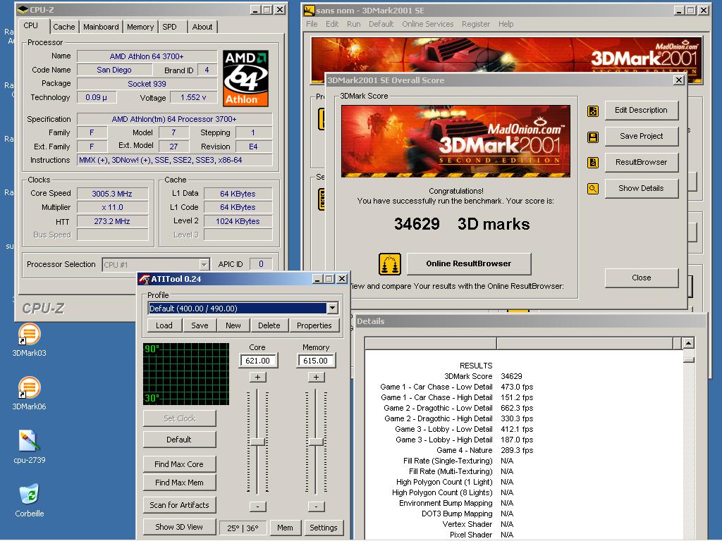The height and width of the screenshot is (541, 722).
Task: Select the CPU tab in CPU-Z
Action: tap(31, 26)
